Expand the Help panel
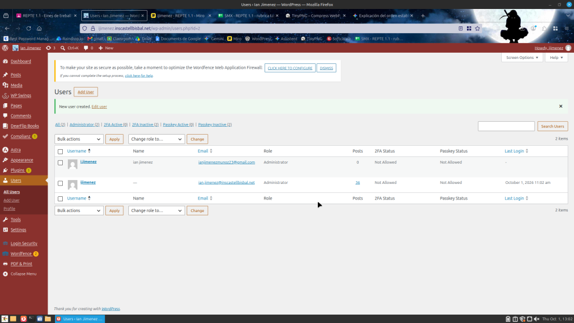The height and width of the screenshot is (323, 574). pos(557,58)
